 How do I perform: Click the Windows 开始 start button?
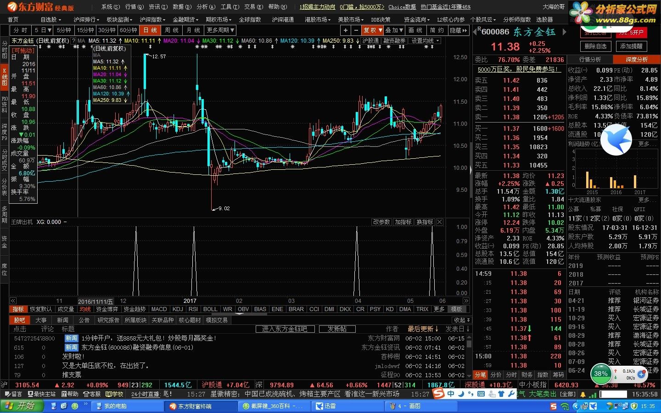pos(22,406)
